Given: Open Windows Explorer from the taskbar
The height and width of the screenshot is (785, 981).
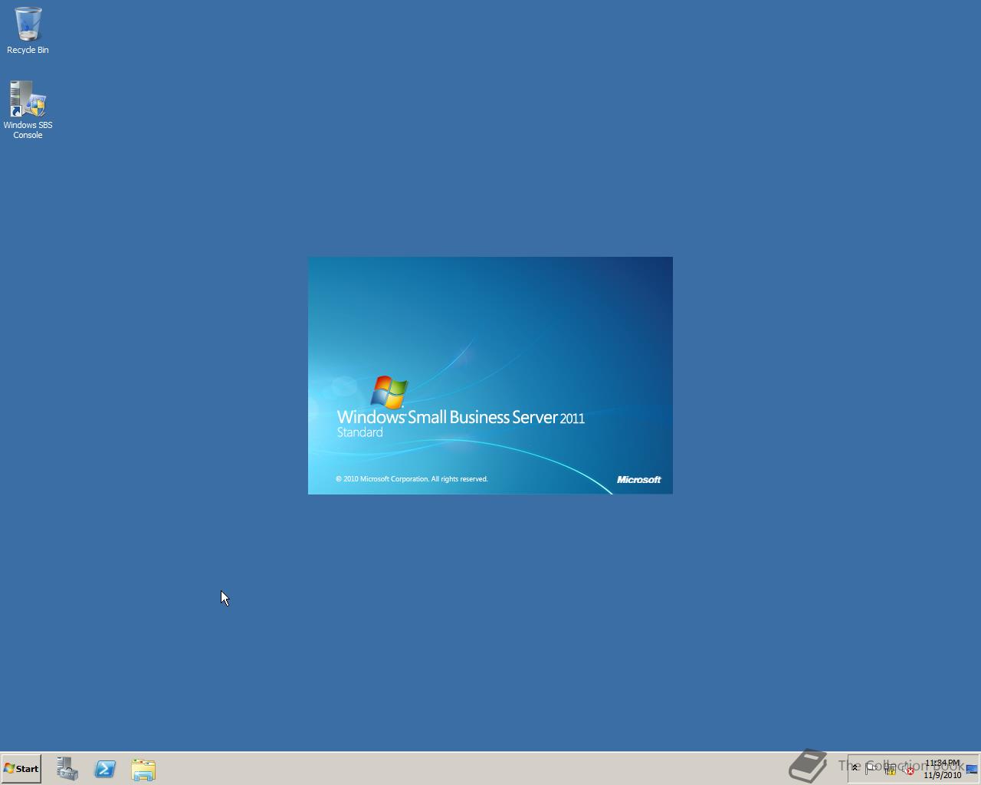Looking at the screenshot, I should (x=143, y=769).
